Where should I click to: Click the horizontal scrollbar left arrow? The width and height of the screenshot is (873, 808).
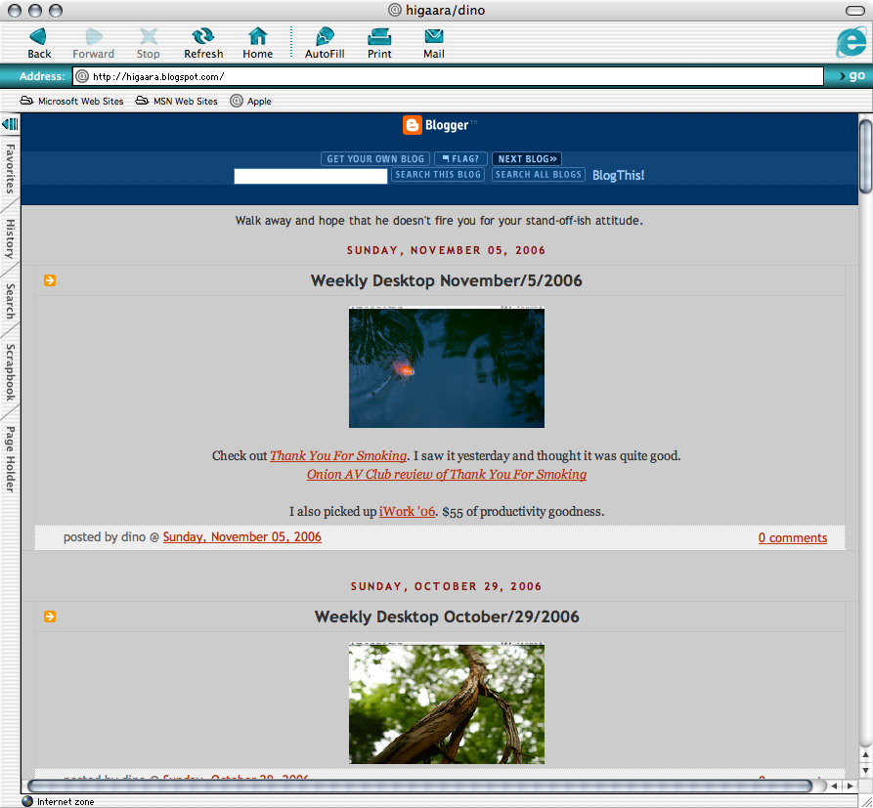[834, 786]
